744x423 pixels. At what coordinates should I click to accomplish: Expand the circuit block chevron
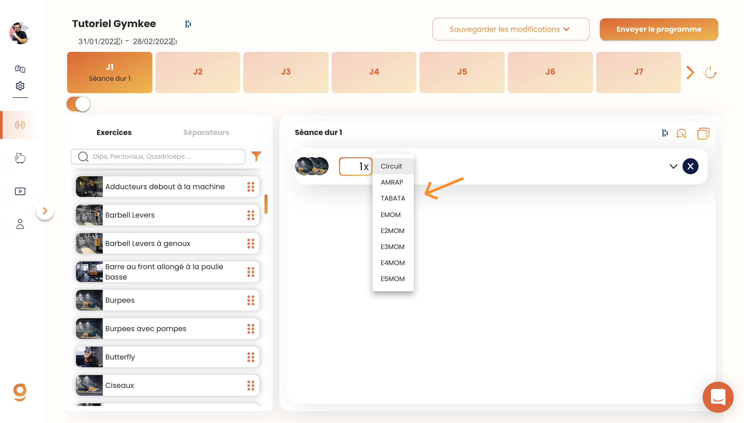pyautogui.click(x=673, y=166)
